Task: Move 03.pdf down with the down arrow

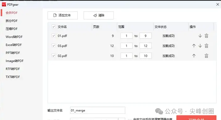Action: pos(200,46)
